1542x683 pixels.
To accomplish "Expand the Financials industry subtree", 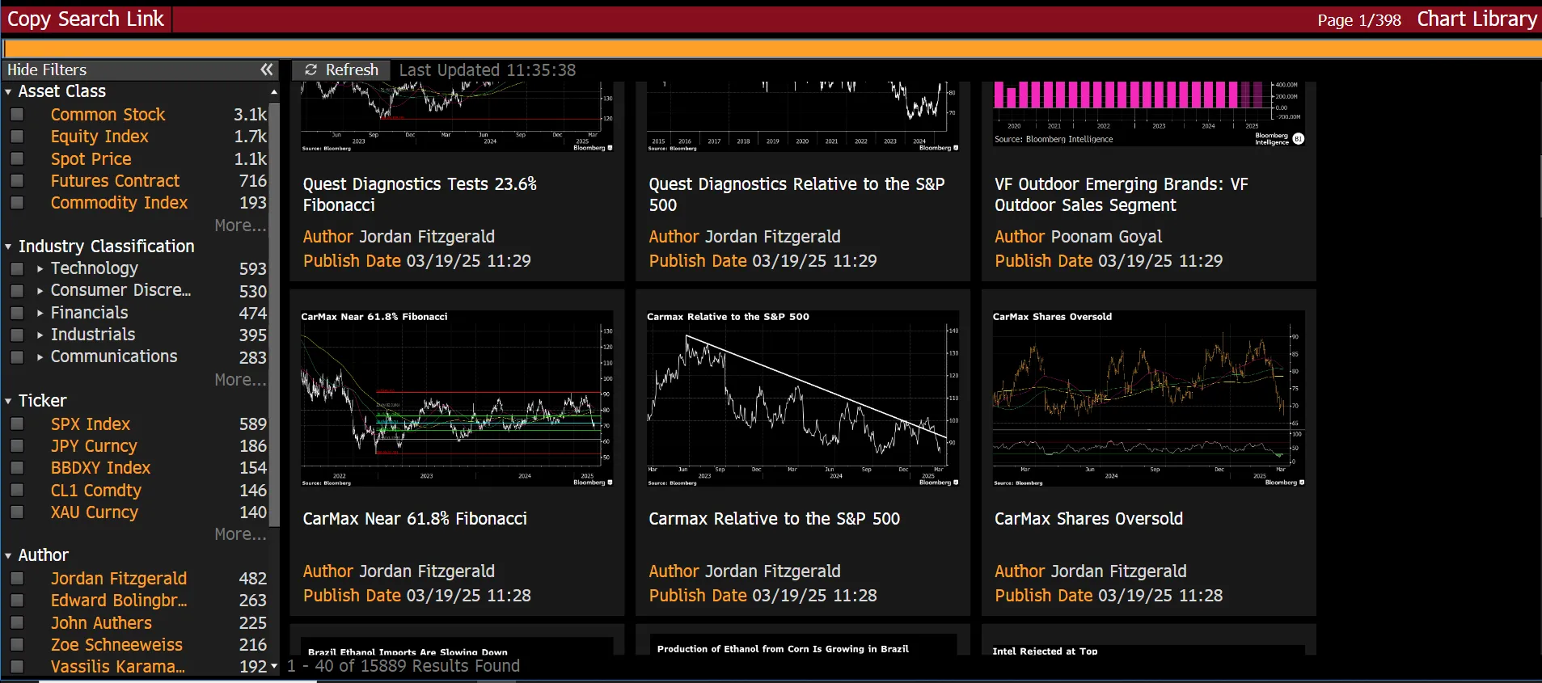I will point(40,313).
